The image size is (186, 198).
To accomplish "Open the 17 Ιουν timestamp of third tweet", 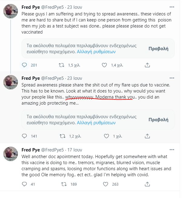I will click(75, 150).
